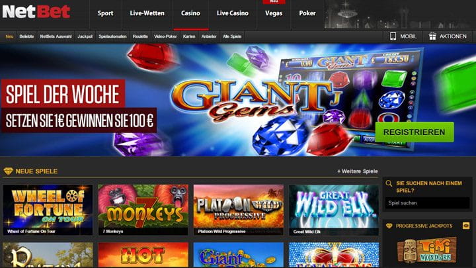Switch to the Sport tab

point(105,13)
